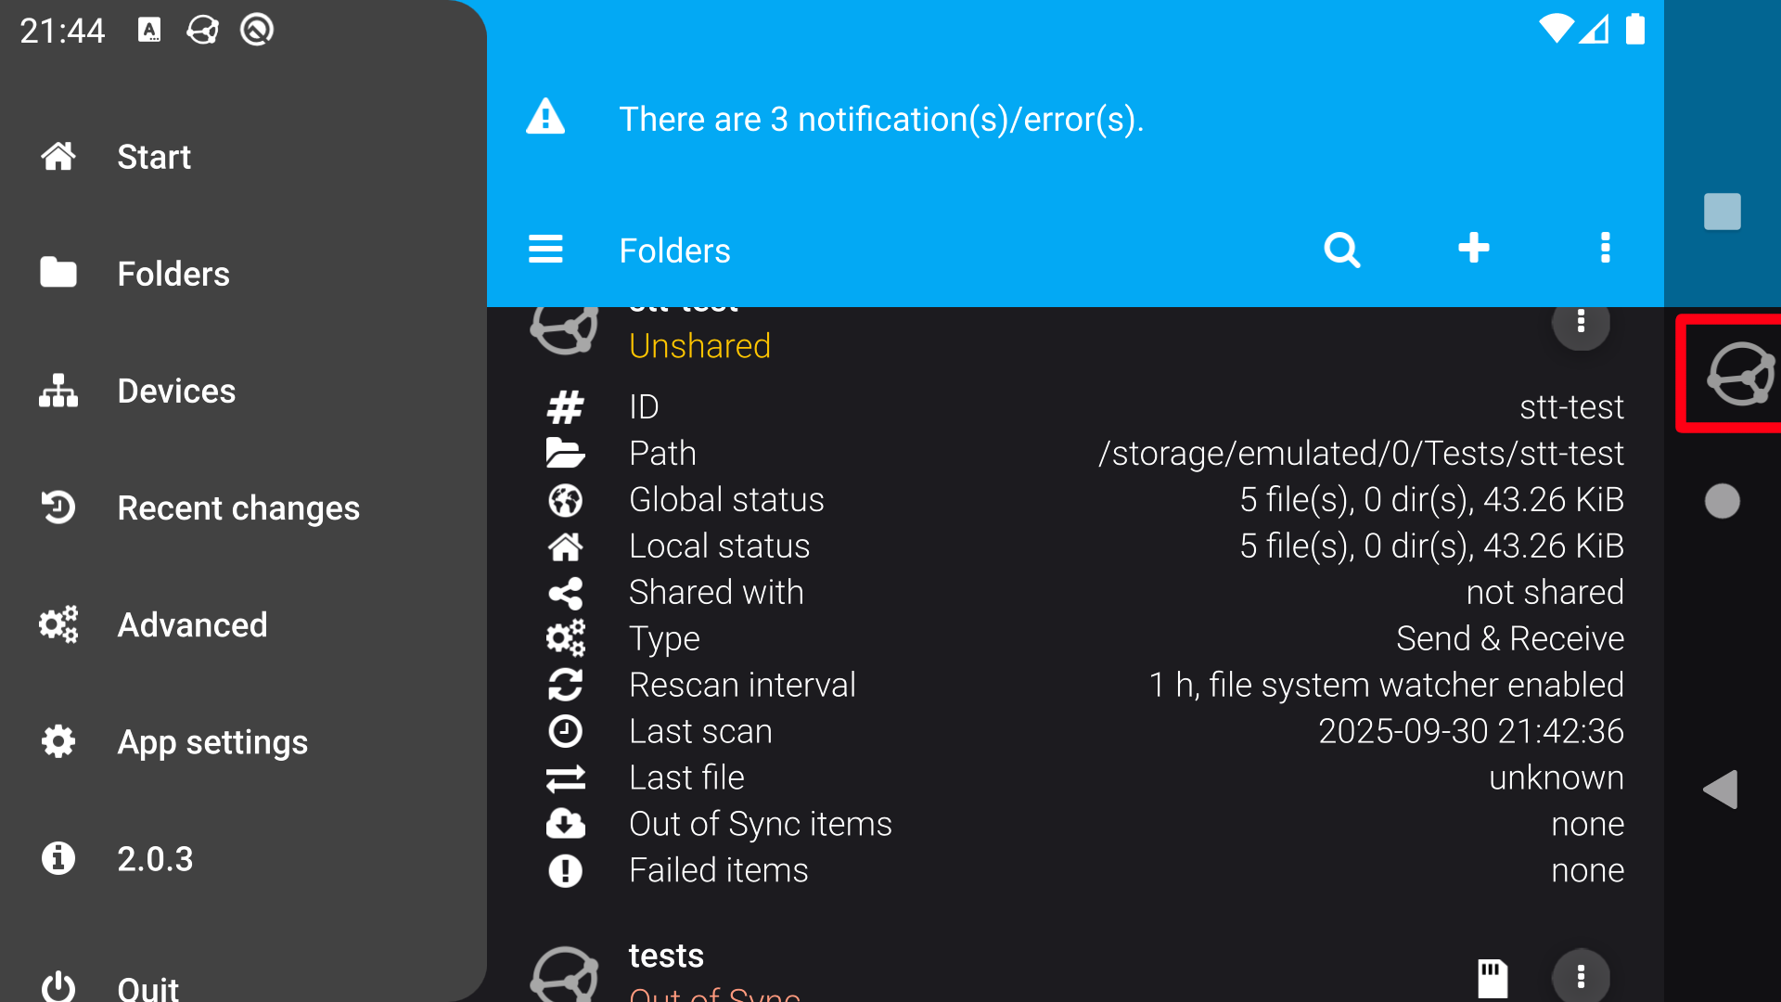
Task: Tap version 2.0.3 info entry
Action: [x=155, y=858]
